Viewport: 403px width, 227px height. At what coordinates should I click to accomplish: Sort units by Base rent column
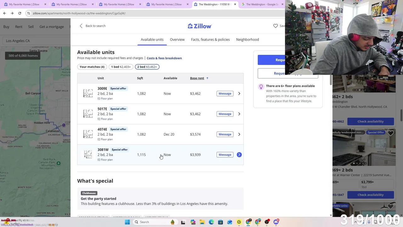pyautogui.click(x=199, y=78)
